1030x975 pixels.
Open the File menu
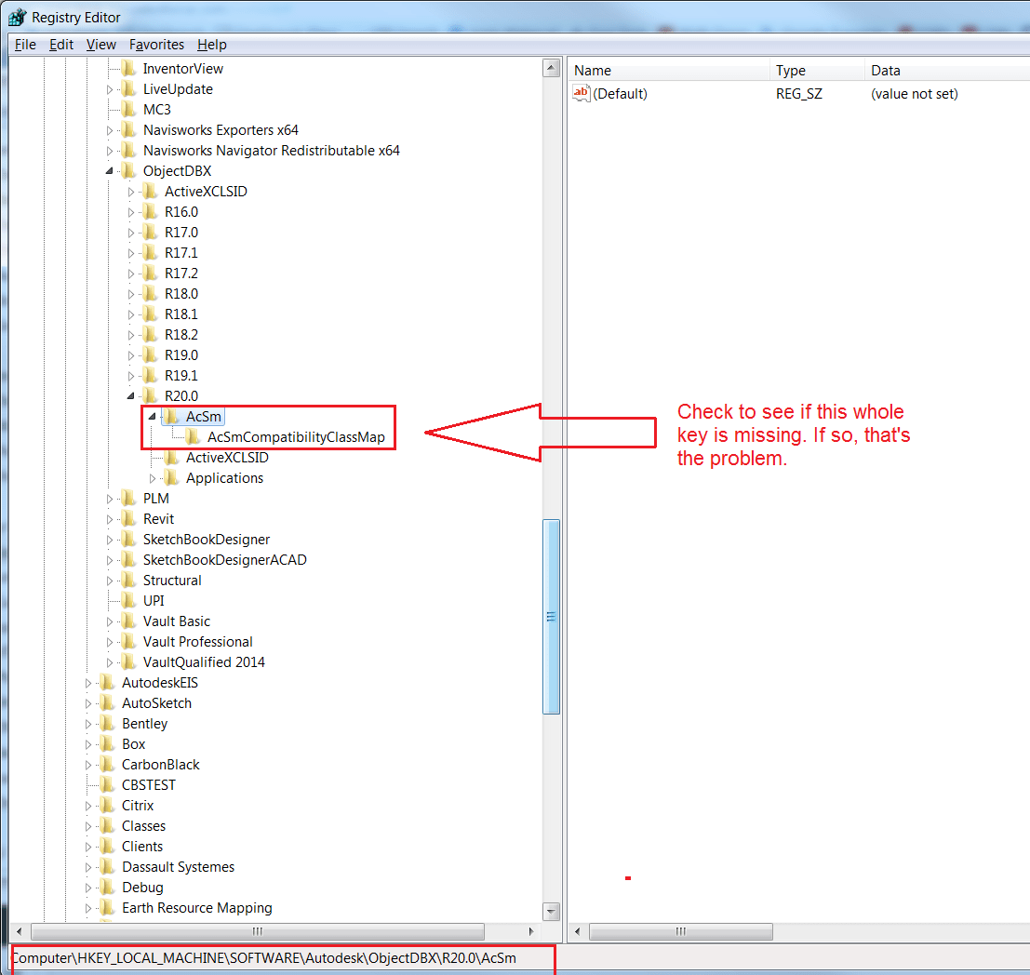tap(25, 45)
